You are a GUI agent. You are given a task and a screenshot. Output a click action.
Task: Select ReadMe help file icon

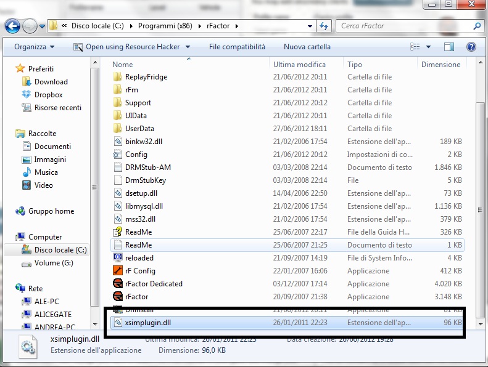click(x=118, y=232)
